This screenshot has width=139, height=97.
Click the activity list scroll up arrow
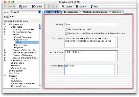[x=40, y=24]
